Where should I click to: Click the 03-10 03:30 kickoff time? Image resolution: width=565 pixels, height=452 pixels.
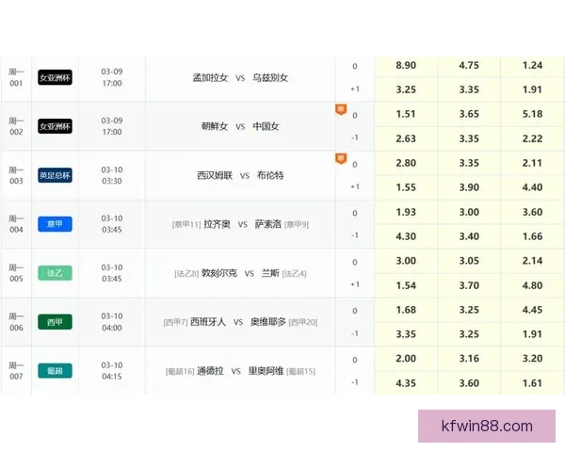tap(112, 175)
